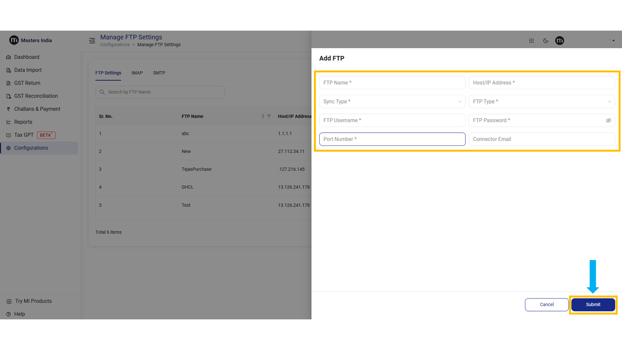Toggle dark mode moon icon
This screenshot has height=350, width=622.
546,41
